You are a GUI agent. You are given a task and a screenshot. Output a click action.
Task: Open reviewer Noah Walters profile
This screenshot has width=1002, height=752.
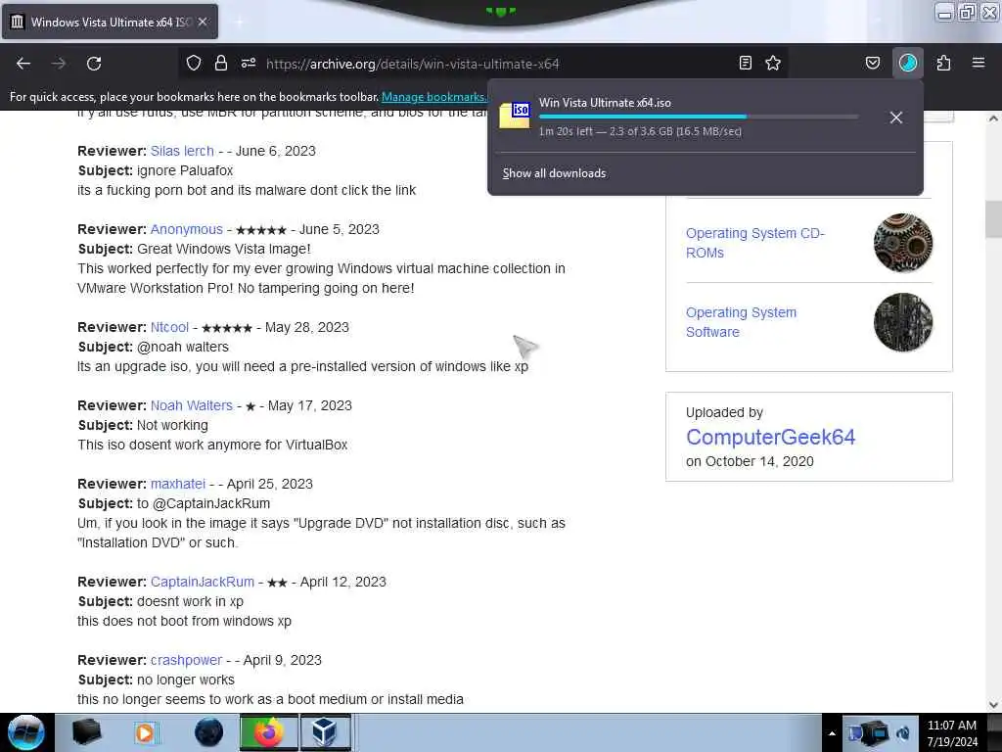(x=192, y=405)
